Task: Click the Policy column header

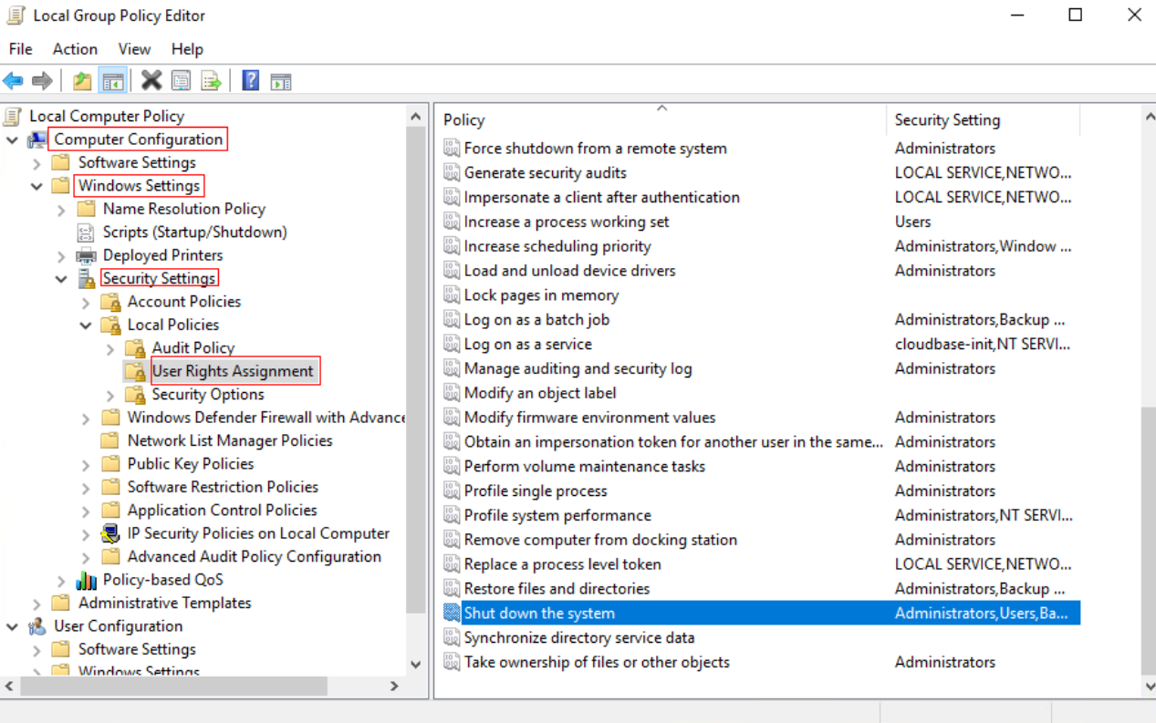Action: coord(464,120)
